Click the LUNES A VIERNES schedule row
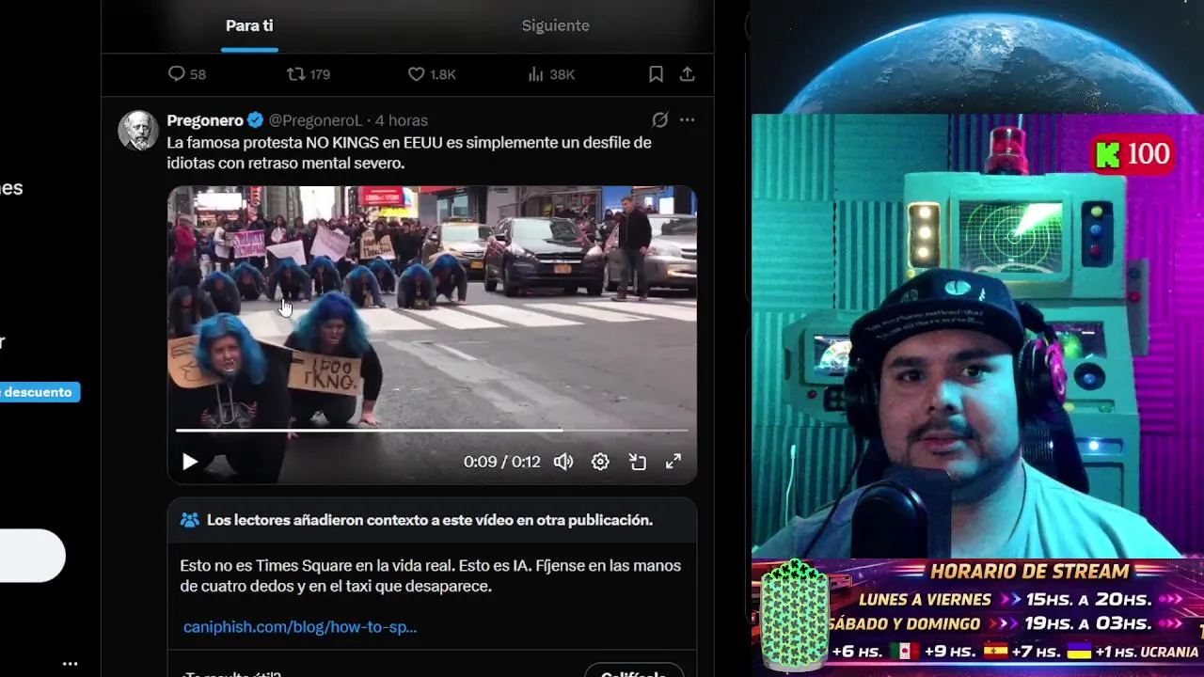This screenshot has width=1204, height=677. click(x=1022, y=599)
